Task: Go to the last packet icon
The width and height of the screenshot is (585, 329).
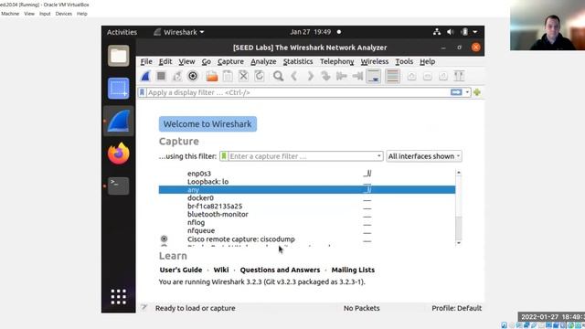Action: click(x=357, y=76)
